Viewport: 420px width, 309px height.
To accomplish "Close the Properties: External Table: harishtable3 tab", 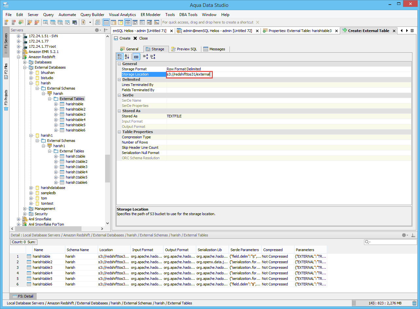I will 336,31.
